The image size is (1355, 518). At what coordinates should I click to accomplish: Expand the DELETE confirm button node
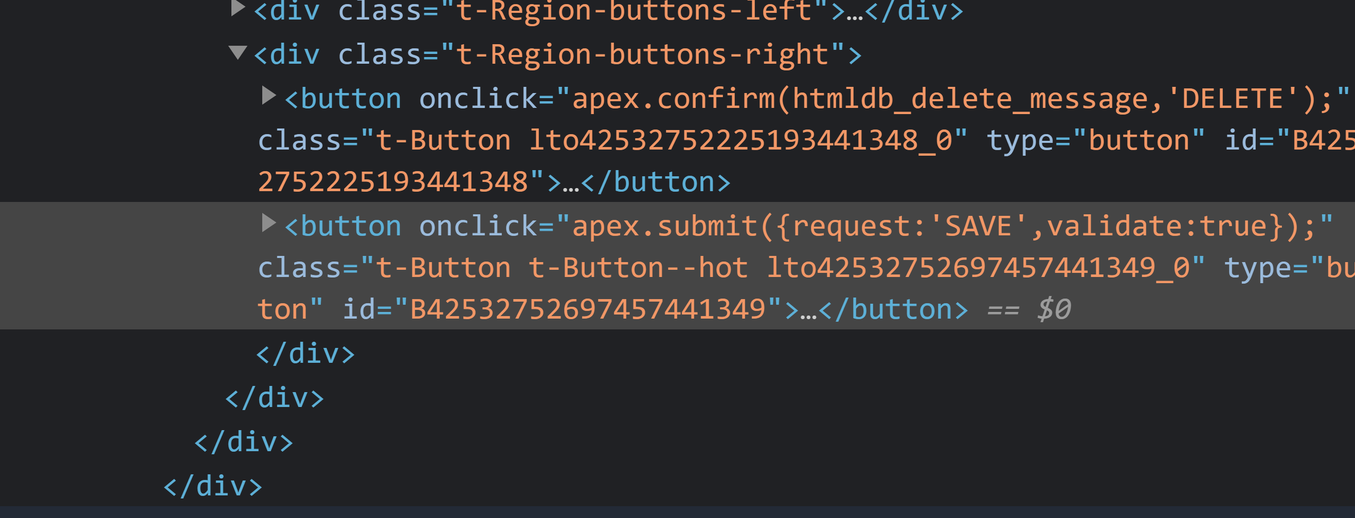(x=269, y=96)
